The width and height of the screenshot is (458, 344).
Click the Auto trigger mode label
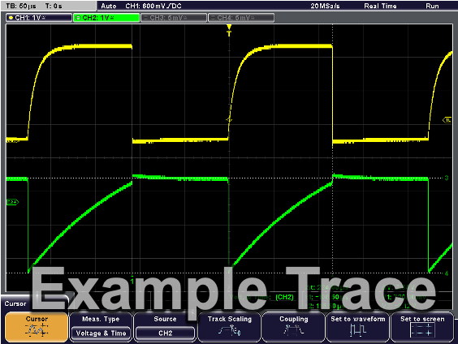(x=109, y=6)
